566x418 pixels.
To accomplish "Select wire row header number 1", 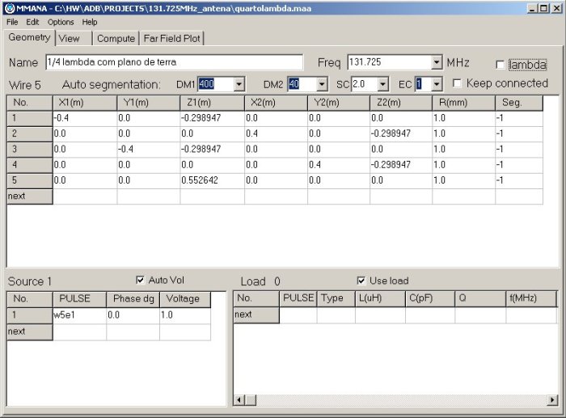I will (x=30, y=118).
